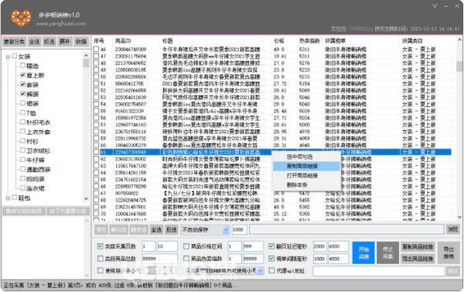Uncheck the 类目采集页数 checkbox
Image resolution: width=464 pixels, height=292 pixels.
[x=101, y=246]
